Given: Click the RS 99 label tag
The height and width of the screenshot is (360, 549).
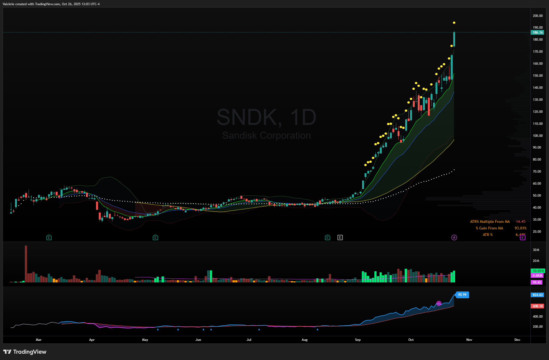Looking at the screenshot, I should click(463, 295).
